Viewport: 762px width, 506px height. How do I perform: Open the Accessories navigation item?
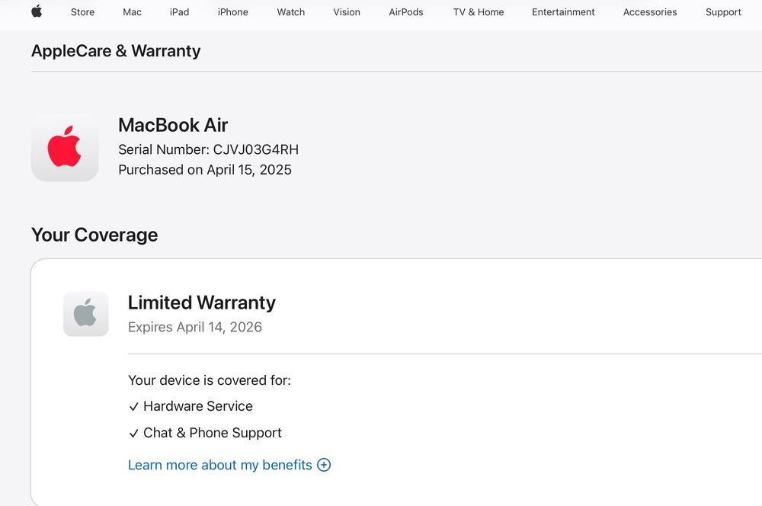(x=650, y=12)
